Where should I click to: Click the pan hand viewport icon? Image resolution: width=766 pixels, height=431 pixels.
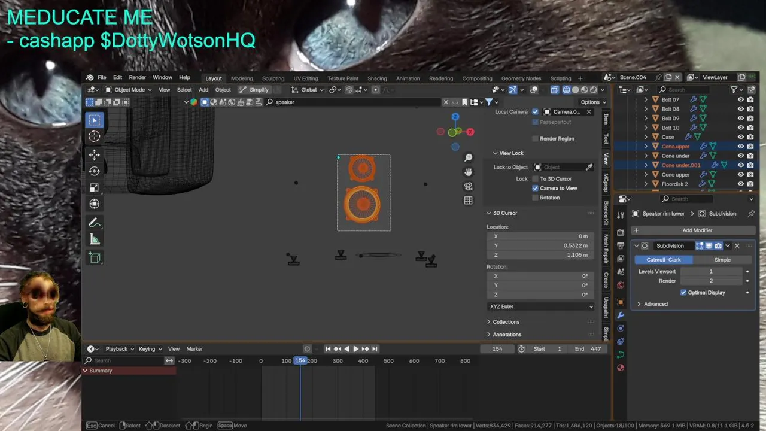coord(469,172)
